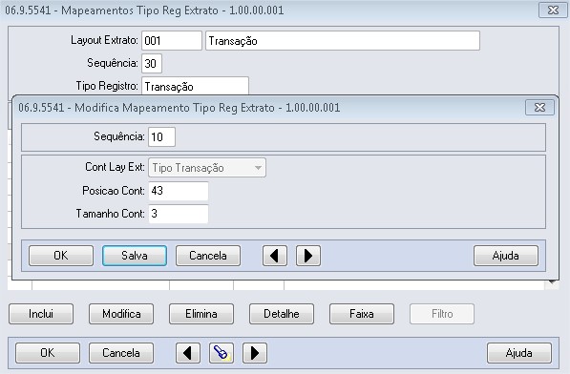Viewport: 570px width, 374px height.
Task: Go to previous record in Modifica dialog
Action: coord(275,256)
